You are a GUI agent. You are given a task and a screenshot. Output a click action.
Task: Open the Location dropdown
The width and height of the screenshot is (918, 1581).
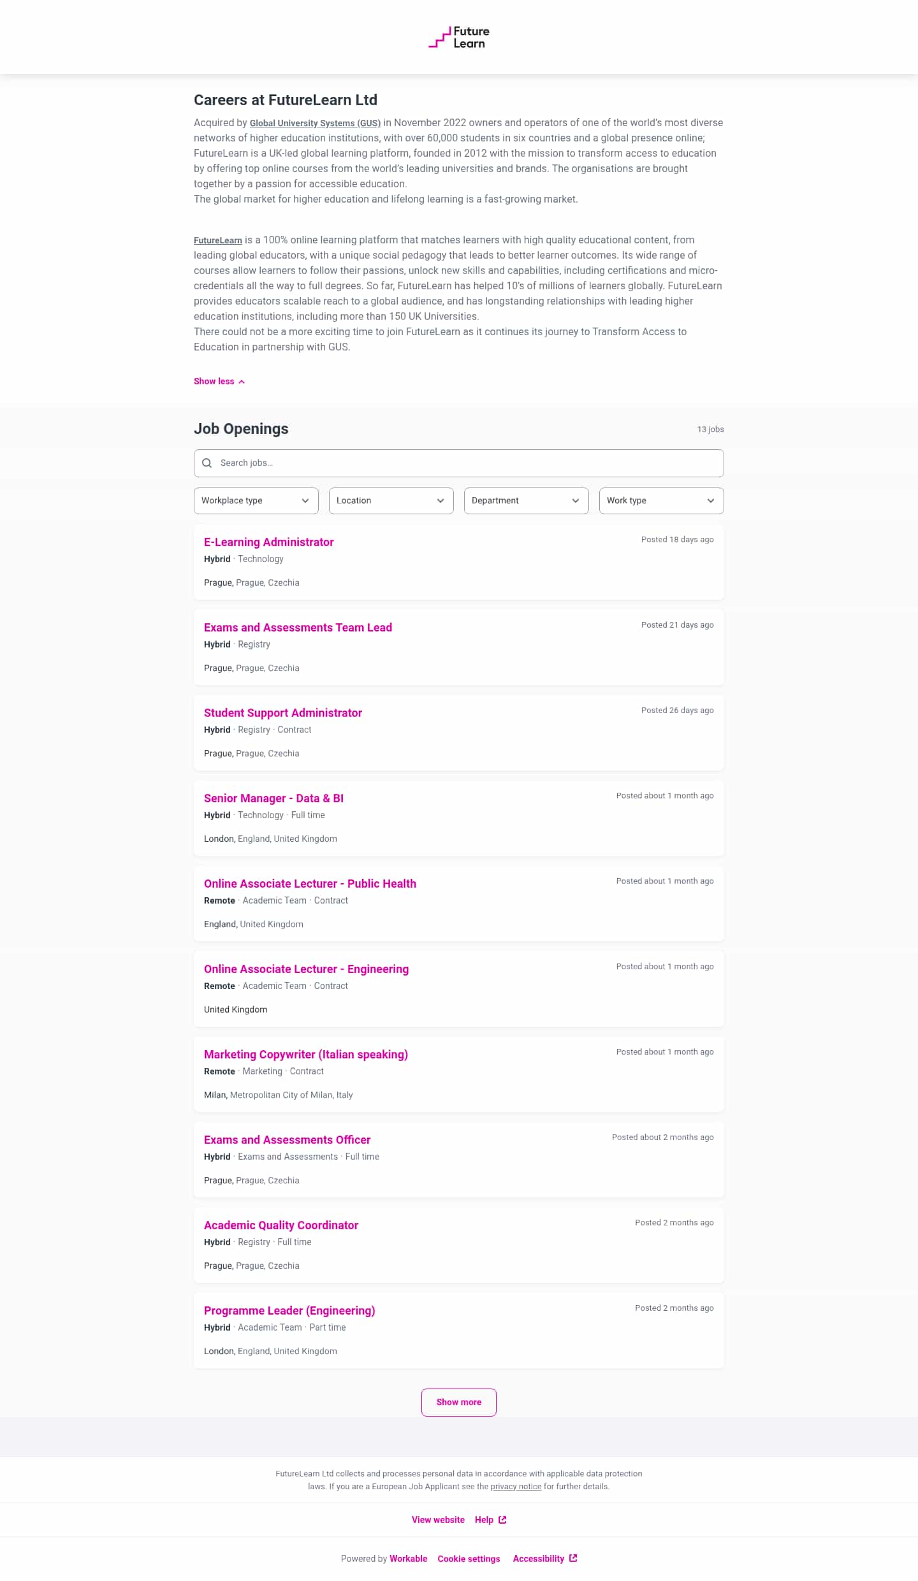point(391,501)
